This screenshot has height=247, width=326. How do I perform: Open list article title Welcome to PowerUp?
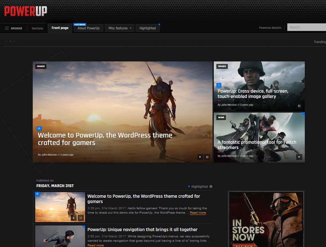[x=144, y=199]
